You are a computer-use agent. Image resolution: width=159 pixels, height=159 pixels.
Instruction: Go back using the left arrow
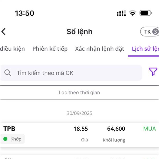pyautogui.click(x=3, y=32)
